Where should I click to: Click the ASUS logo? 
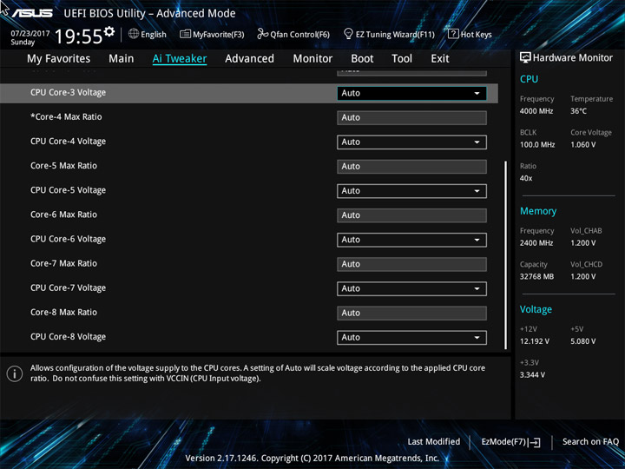pyautogui.click(x=32, y=13)
